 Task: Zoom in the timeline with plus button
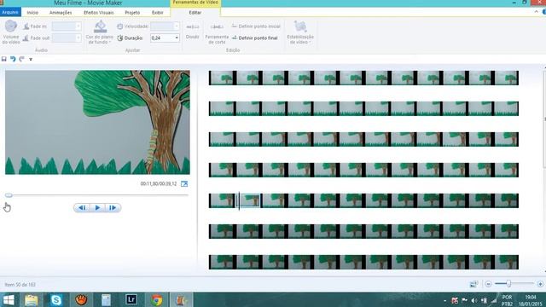pyautogui.click(x=540, y=284)
